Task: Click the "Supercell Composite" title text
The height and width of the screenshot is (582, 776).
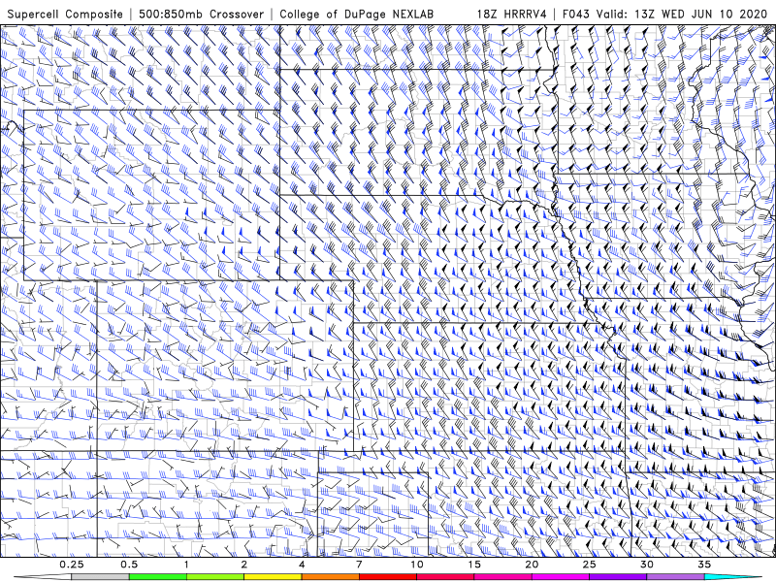Action: [65, 14]
